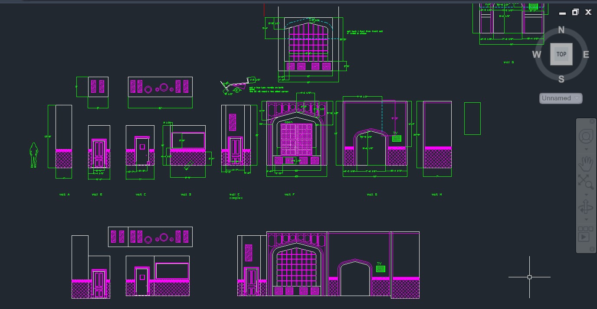The image size is (597, 309).
Task: Open the Unnamed UCS dropdown
Action: [x=561, y=98]
